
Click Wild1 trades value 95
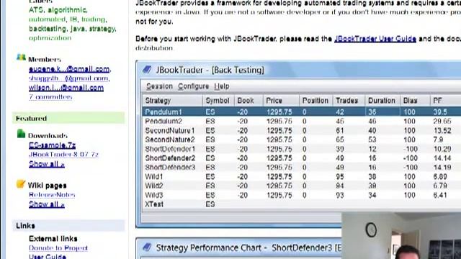coord(340,177)
